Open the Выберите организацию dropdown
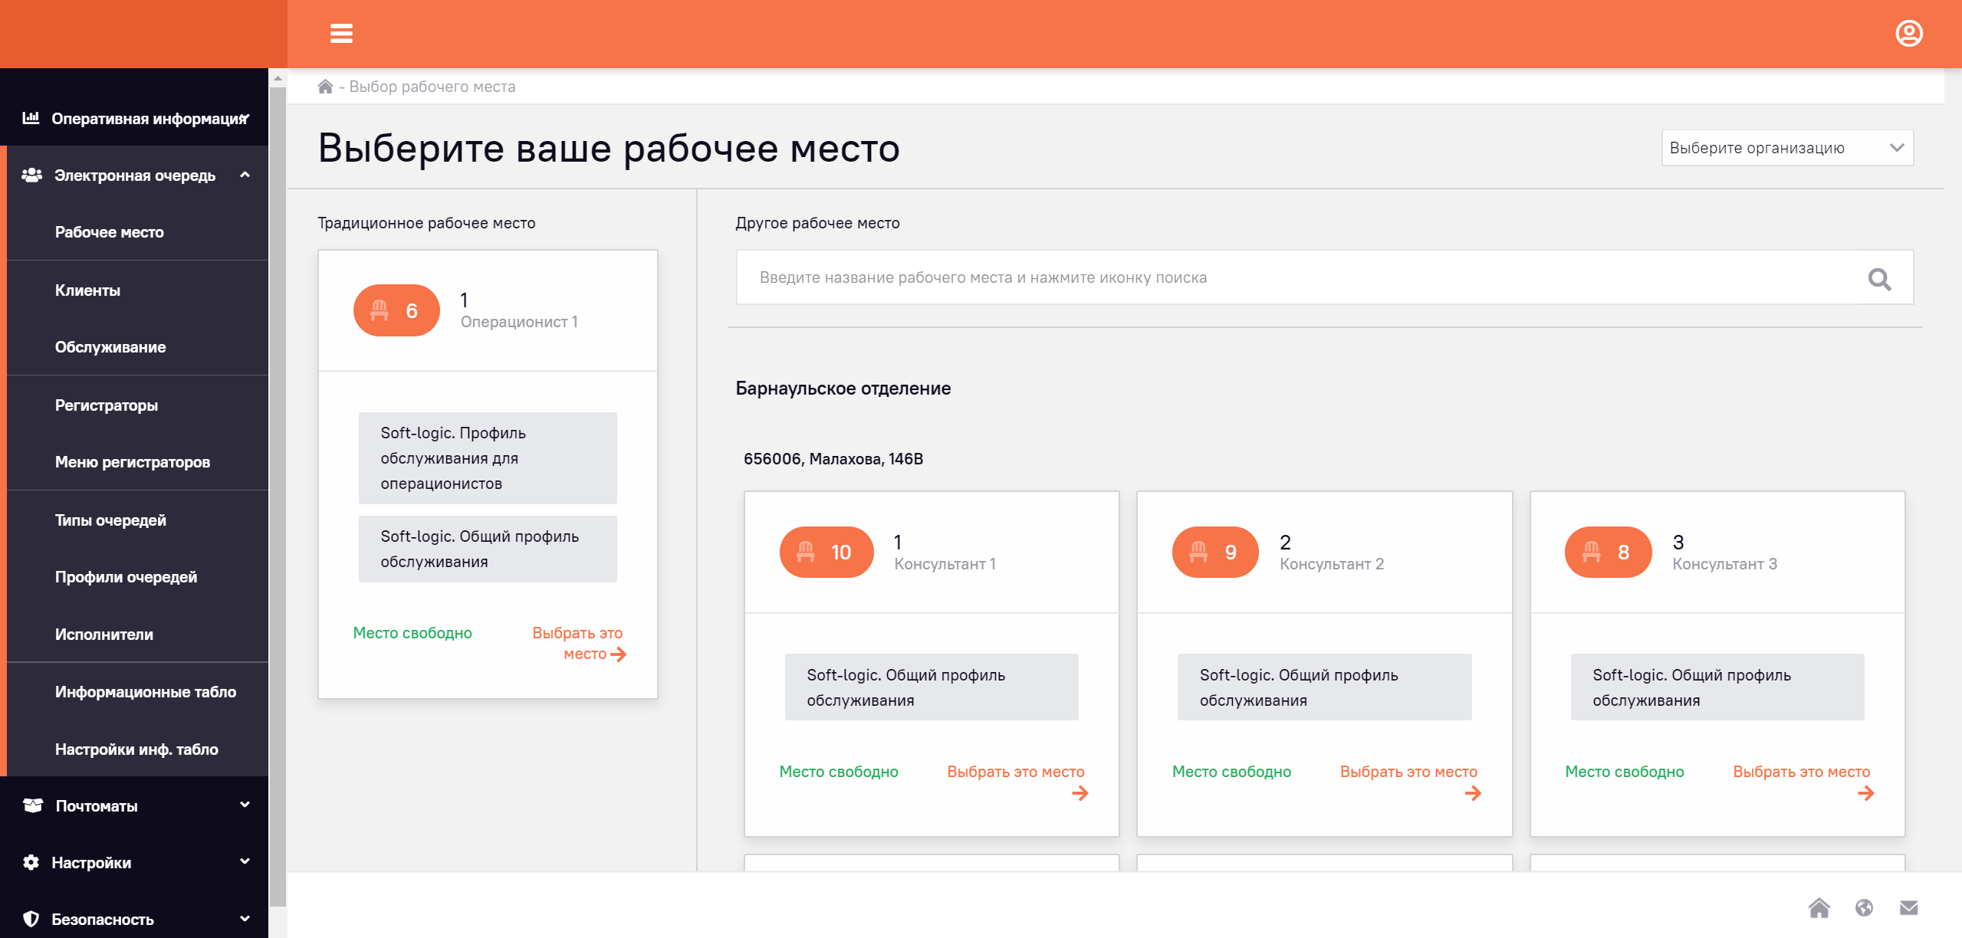The width and height of the screenshot is (1962, 938). coord(1787,148)
